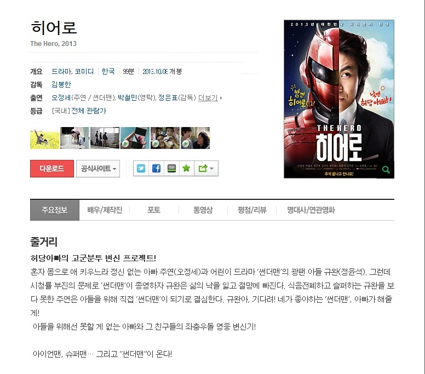This screenshot has width=425, height=374.
Task: Share the movie via the Twitter icon
Action: 141,169
